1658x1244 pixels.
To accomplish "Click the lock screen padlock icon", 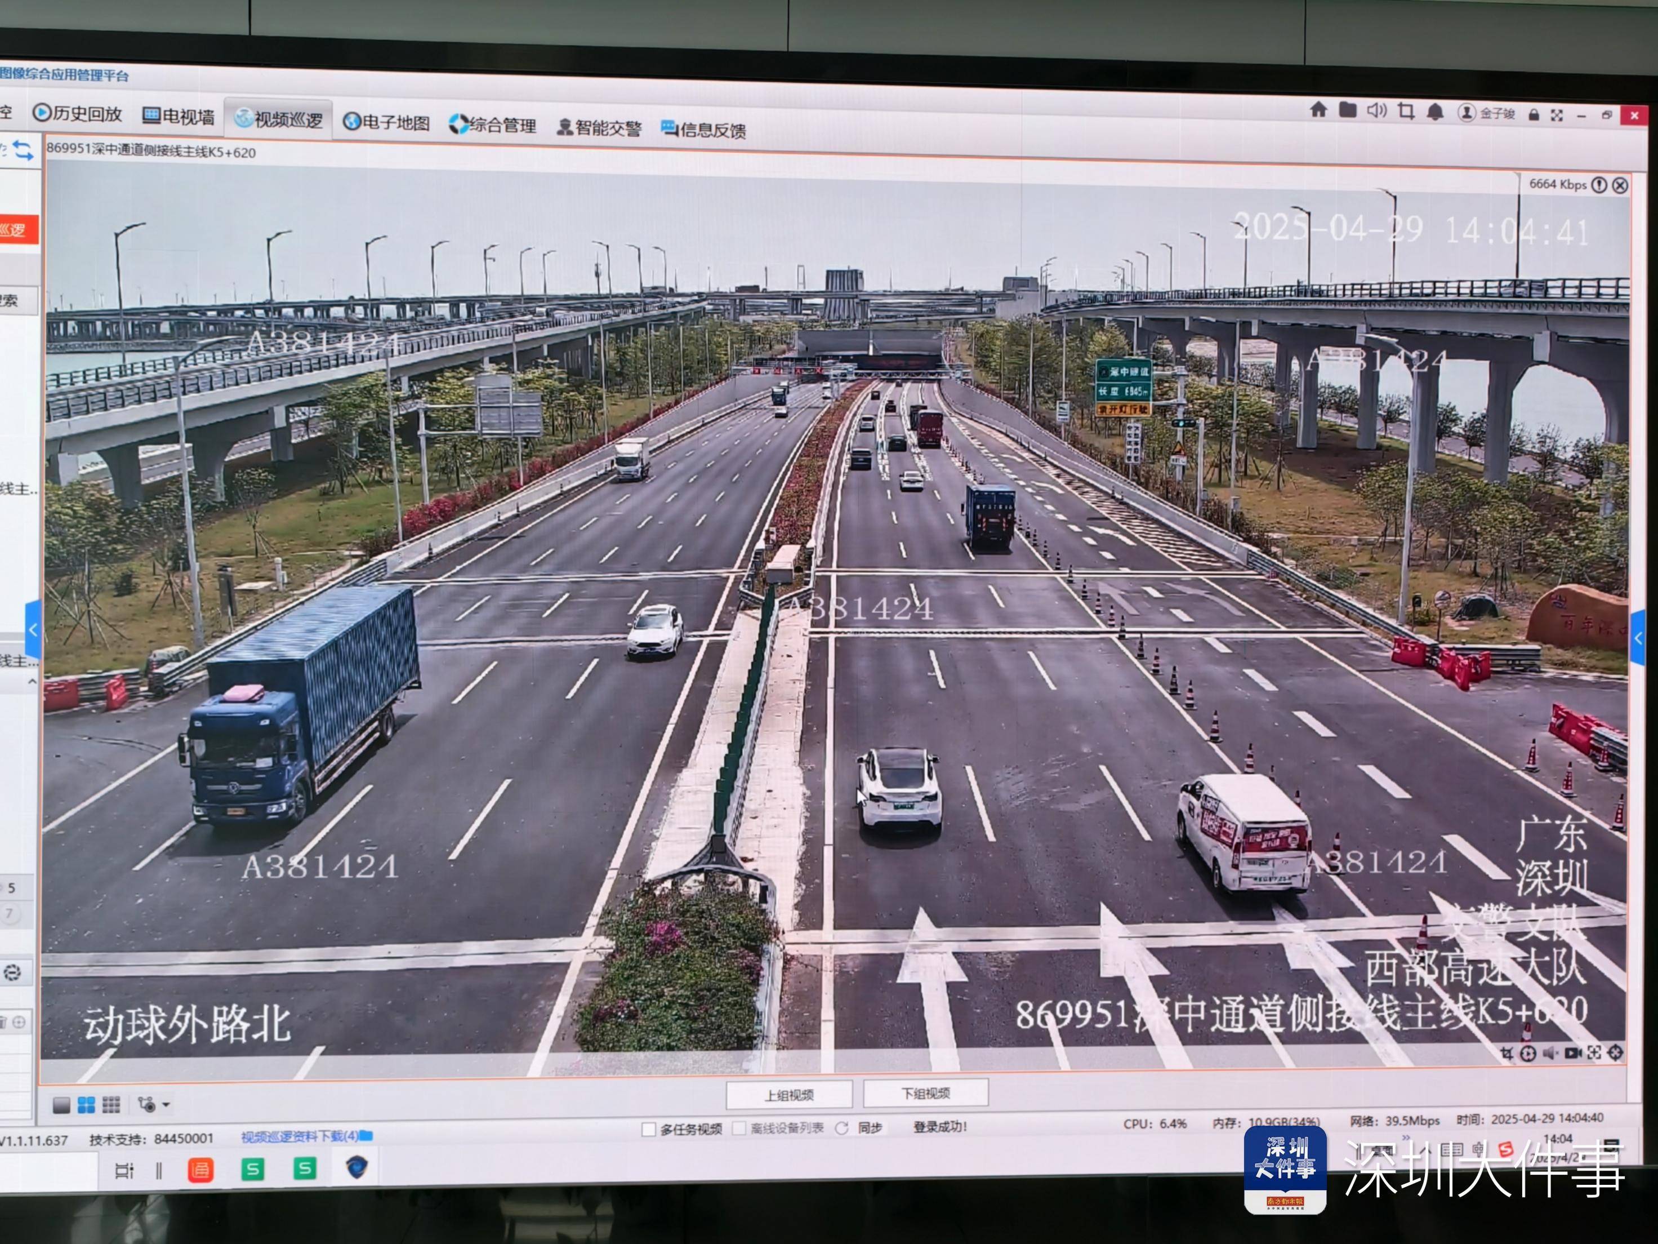I will tap(1534, 115).
